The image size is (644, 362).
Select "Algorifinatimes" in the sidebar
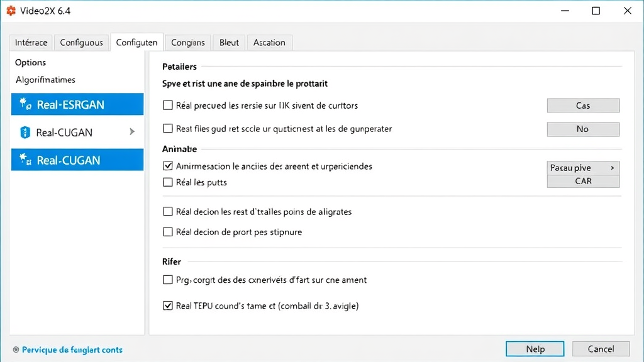[x=45, y=80]
